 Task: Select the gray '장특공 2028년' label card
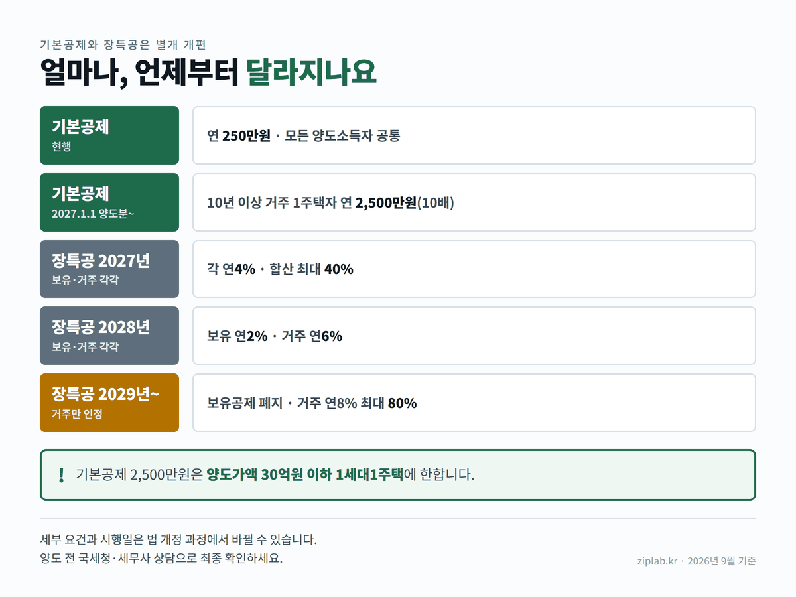[x=109, y=336]
